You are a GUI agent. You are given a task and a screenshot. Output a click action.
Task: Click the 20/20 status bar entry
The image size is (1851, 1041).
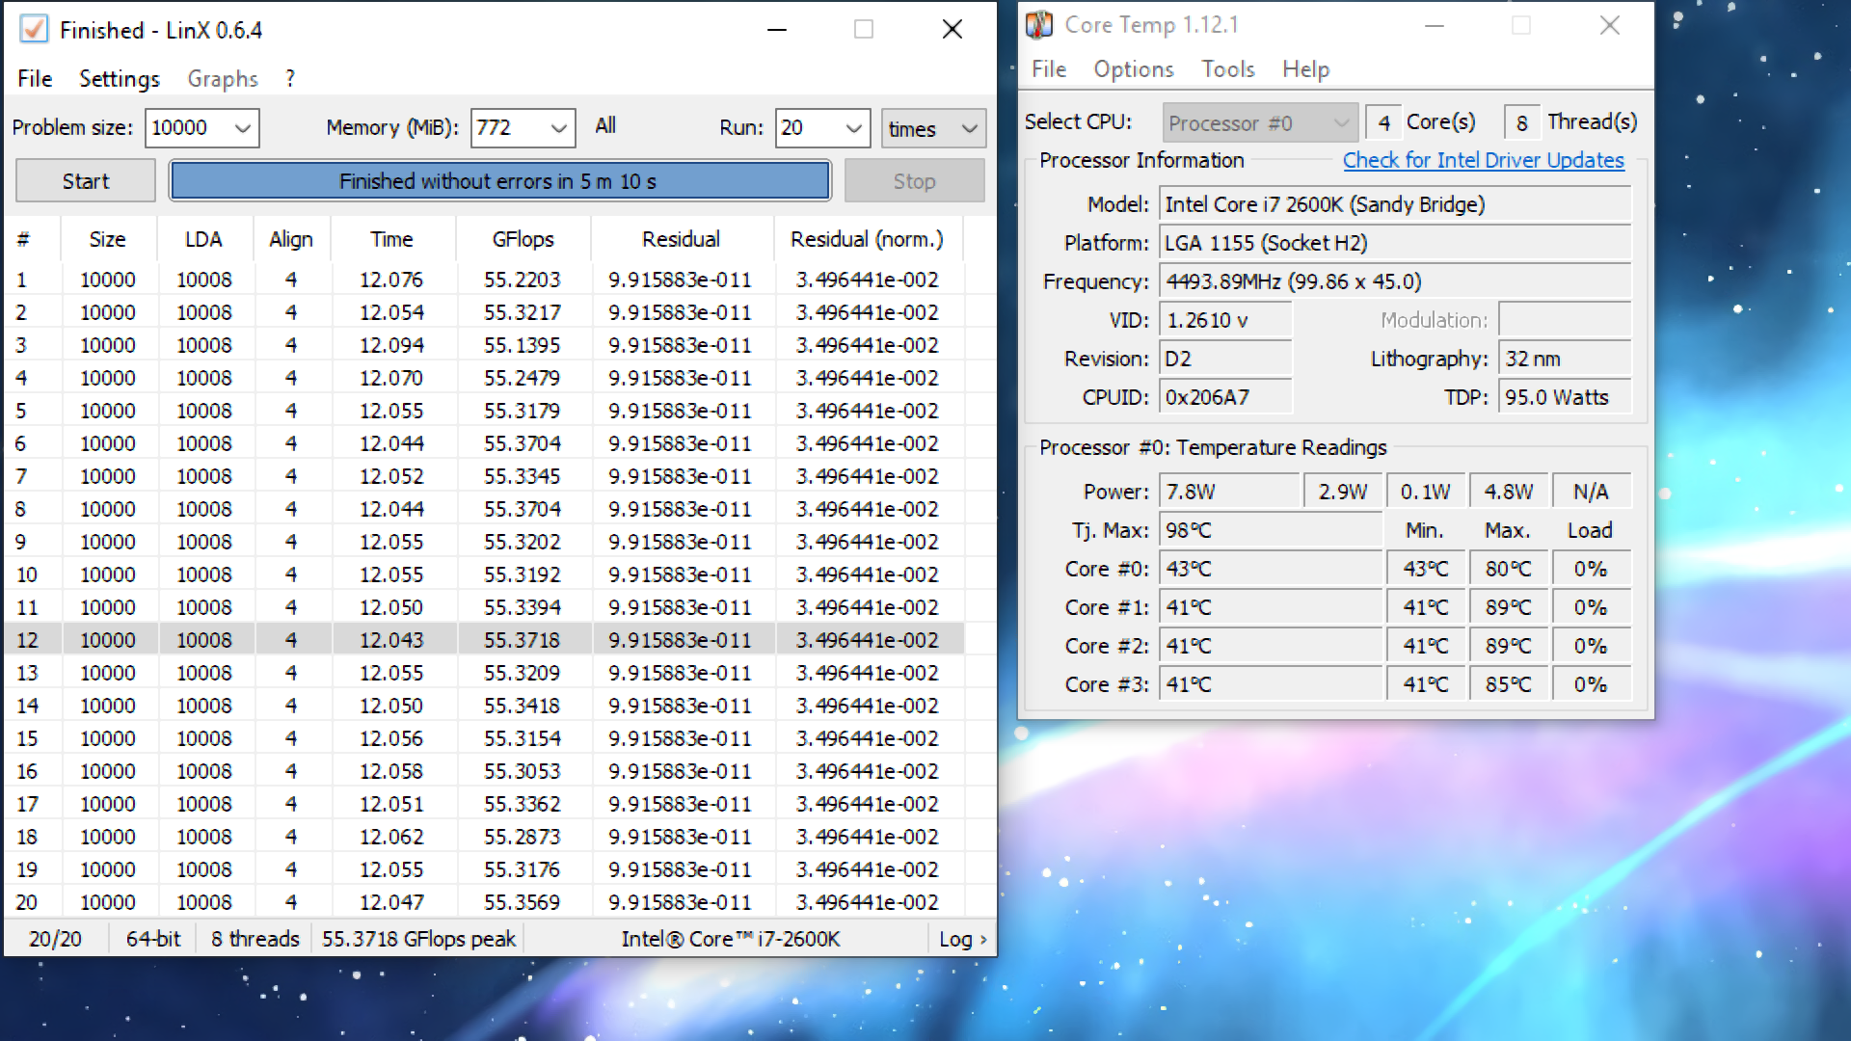[x=55, y=939]
